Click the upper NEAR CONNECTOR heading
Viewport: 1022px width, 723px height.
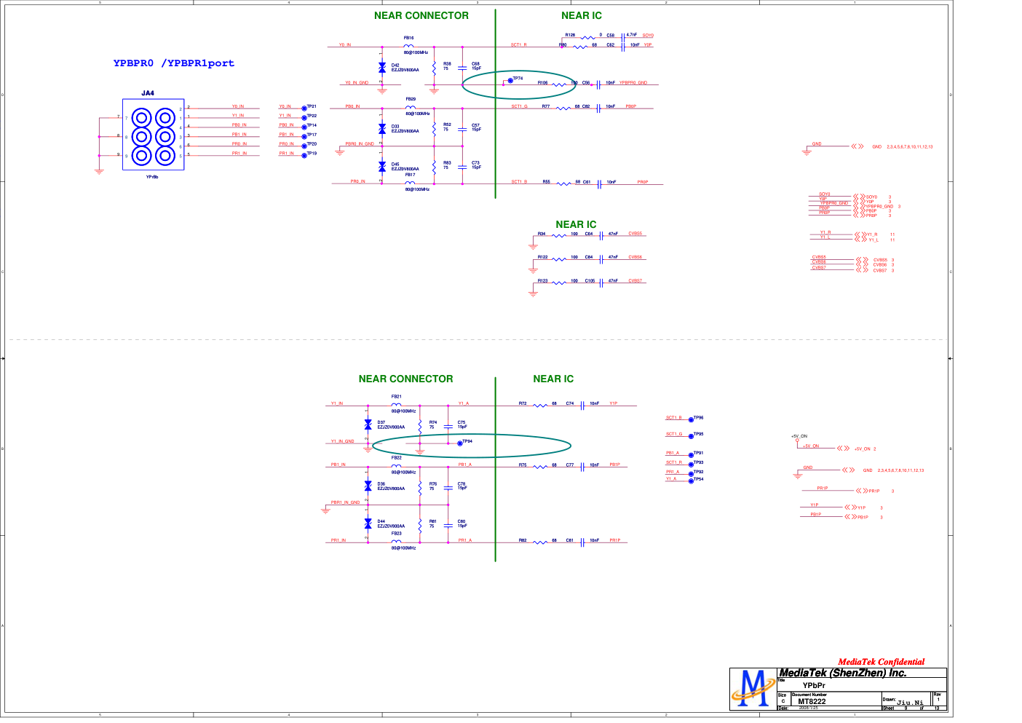(x=421, y=15)
